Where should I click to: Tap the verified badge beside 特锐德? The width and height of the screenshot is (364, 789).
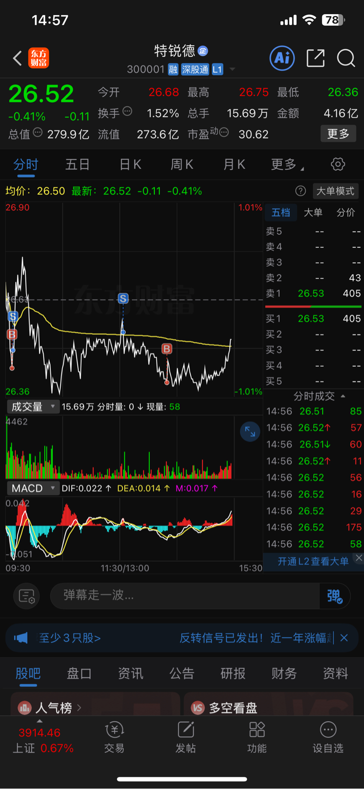tap(203, 51)
